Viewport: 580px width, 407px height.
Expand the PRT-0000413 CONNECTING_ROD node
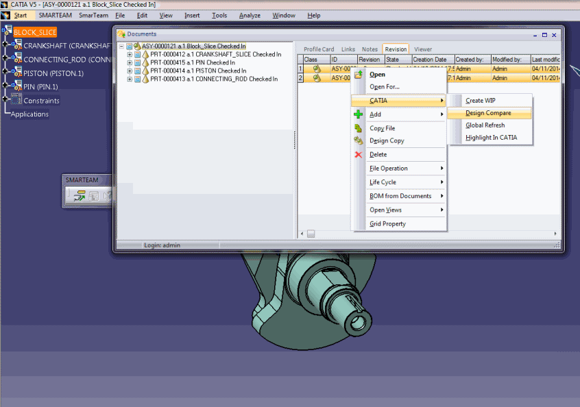tap(130, 79)
